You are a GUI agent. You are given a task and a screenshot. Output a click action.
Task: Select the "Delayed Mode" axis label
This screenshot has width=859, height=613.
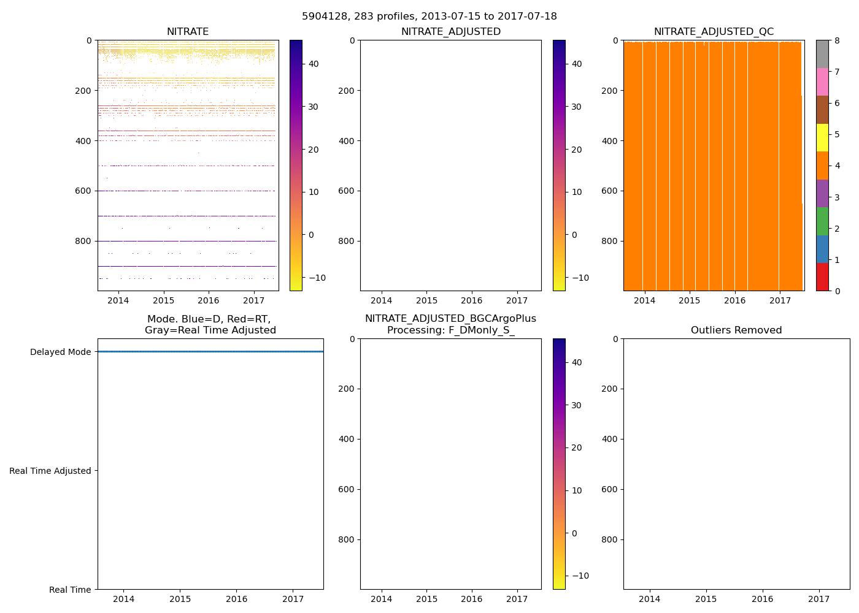tap(60, 352)
